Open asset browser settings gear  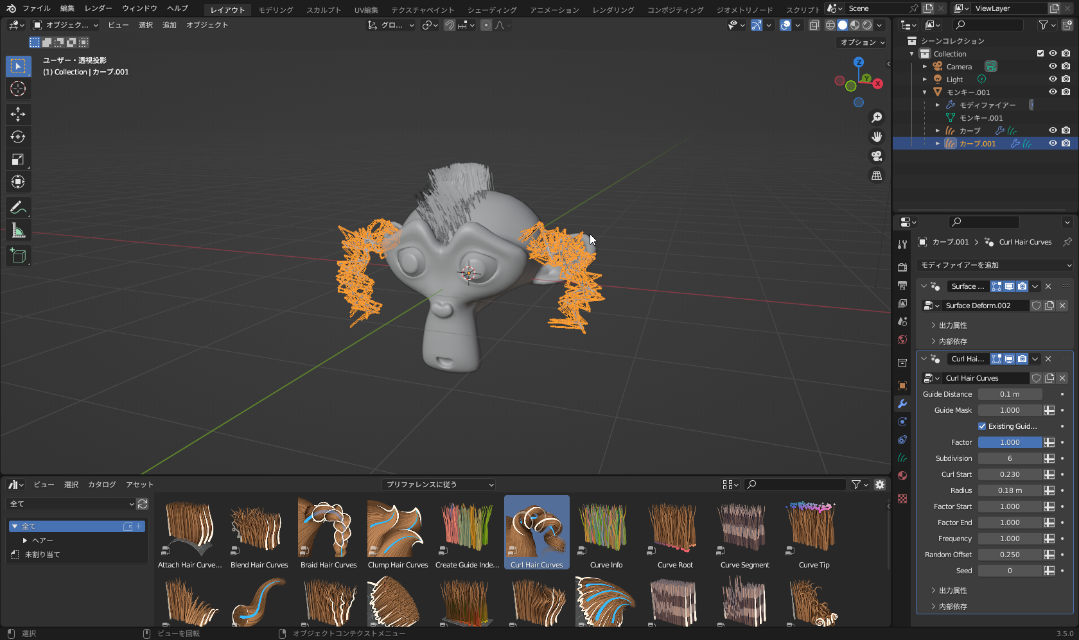click(880, 485)
